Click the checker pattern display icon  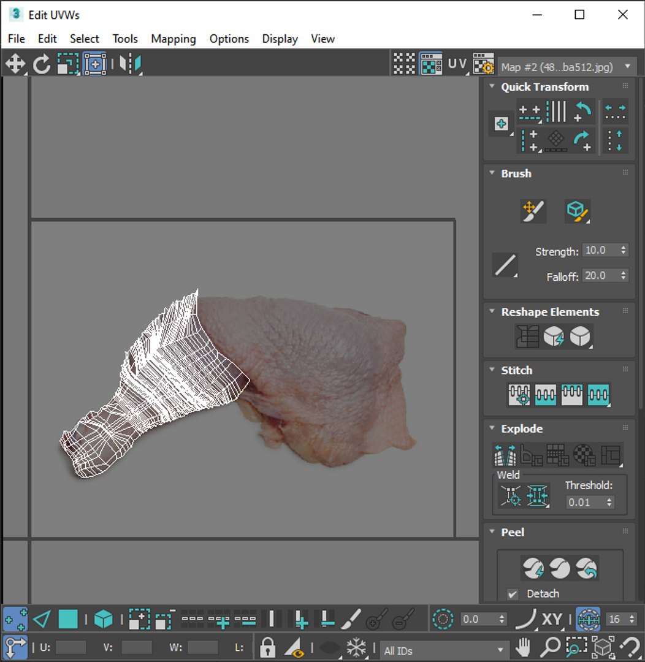click(404, 64)
